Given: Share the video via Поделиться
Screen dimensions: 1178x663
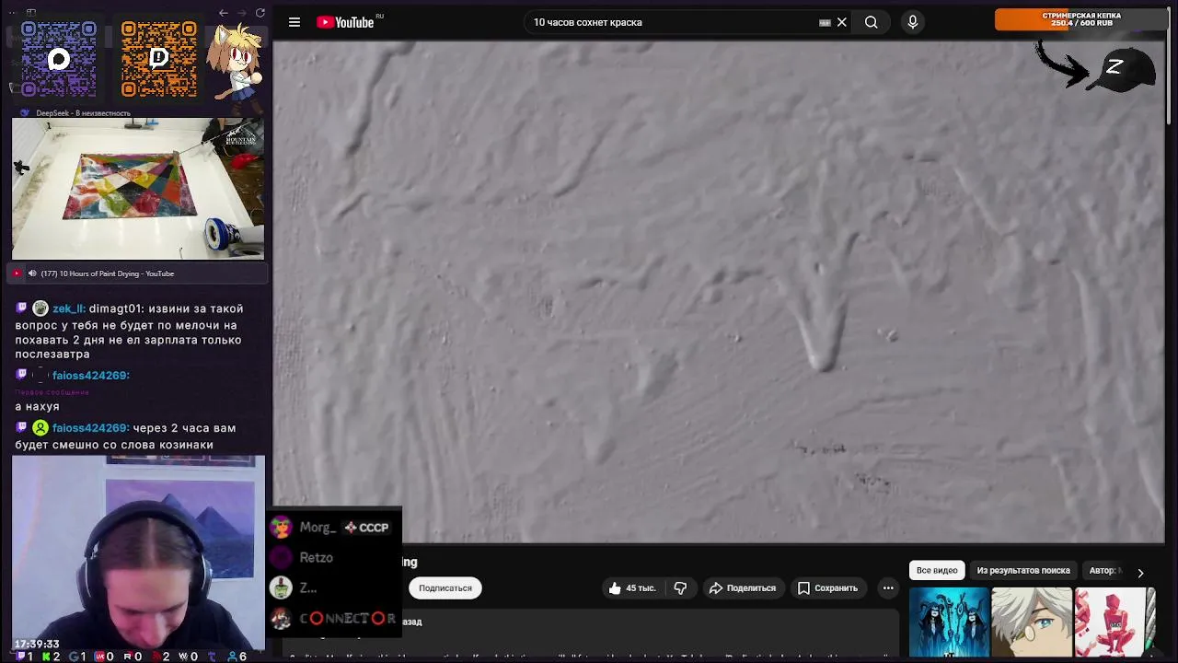Looking at the screenshot, I should [x=742, y=587].
